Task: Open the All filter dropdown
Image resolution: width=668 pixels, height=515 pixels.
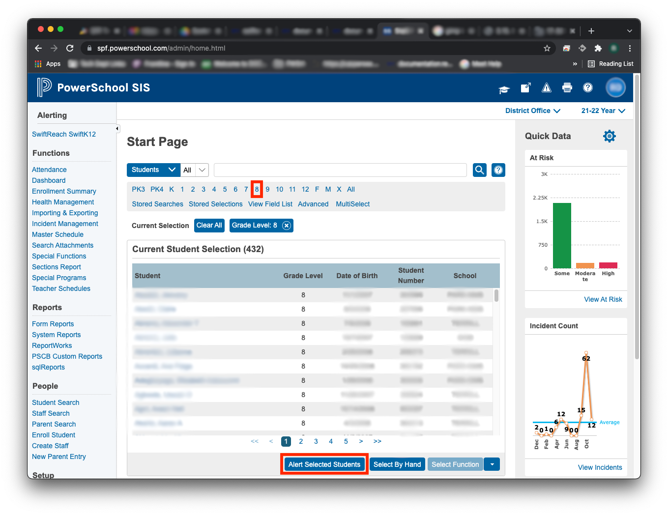Action: pos(195,170)
